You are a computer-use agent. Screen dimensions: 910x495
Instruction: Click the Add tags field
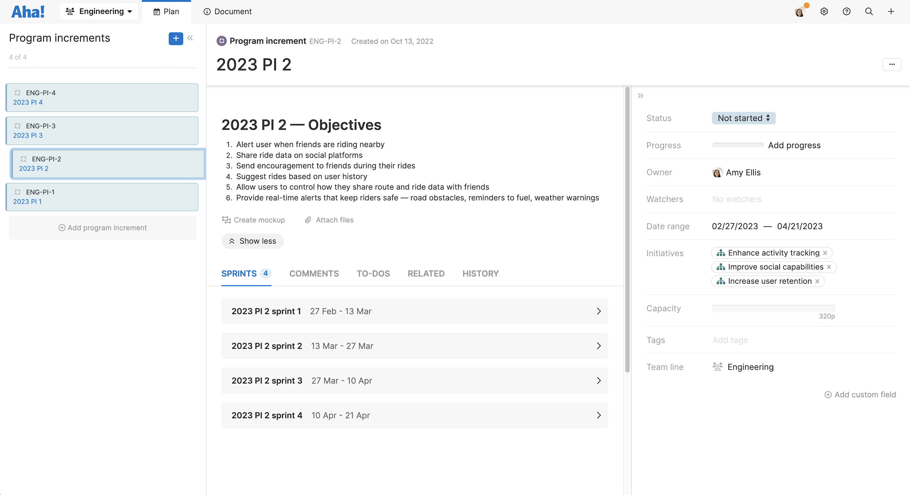730,340
